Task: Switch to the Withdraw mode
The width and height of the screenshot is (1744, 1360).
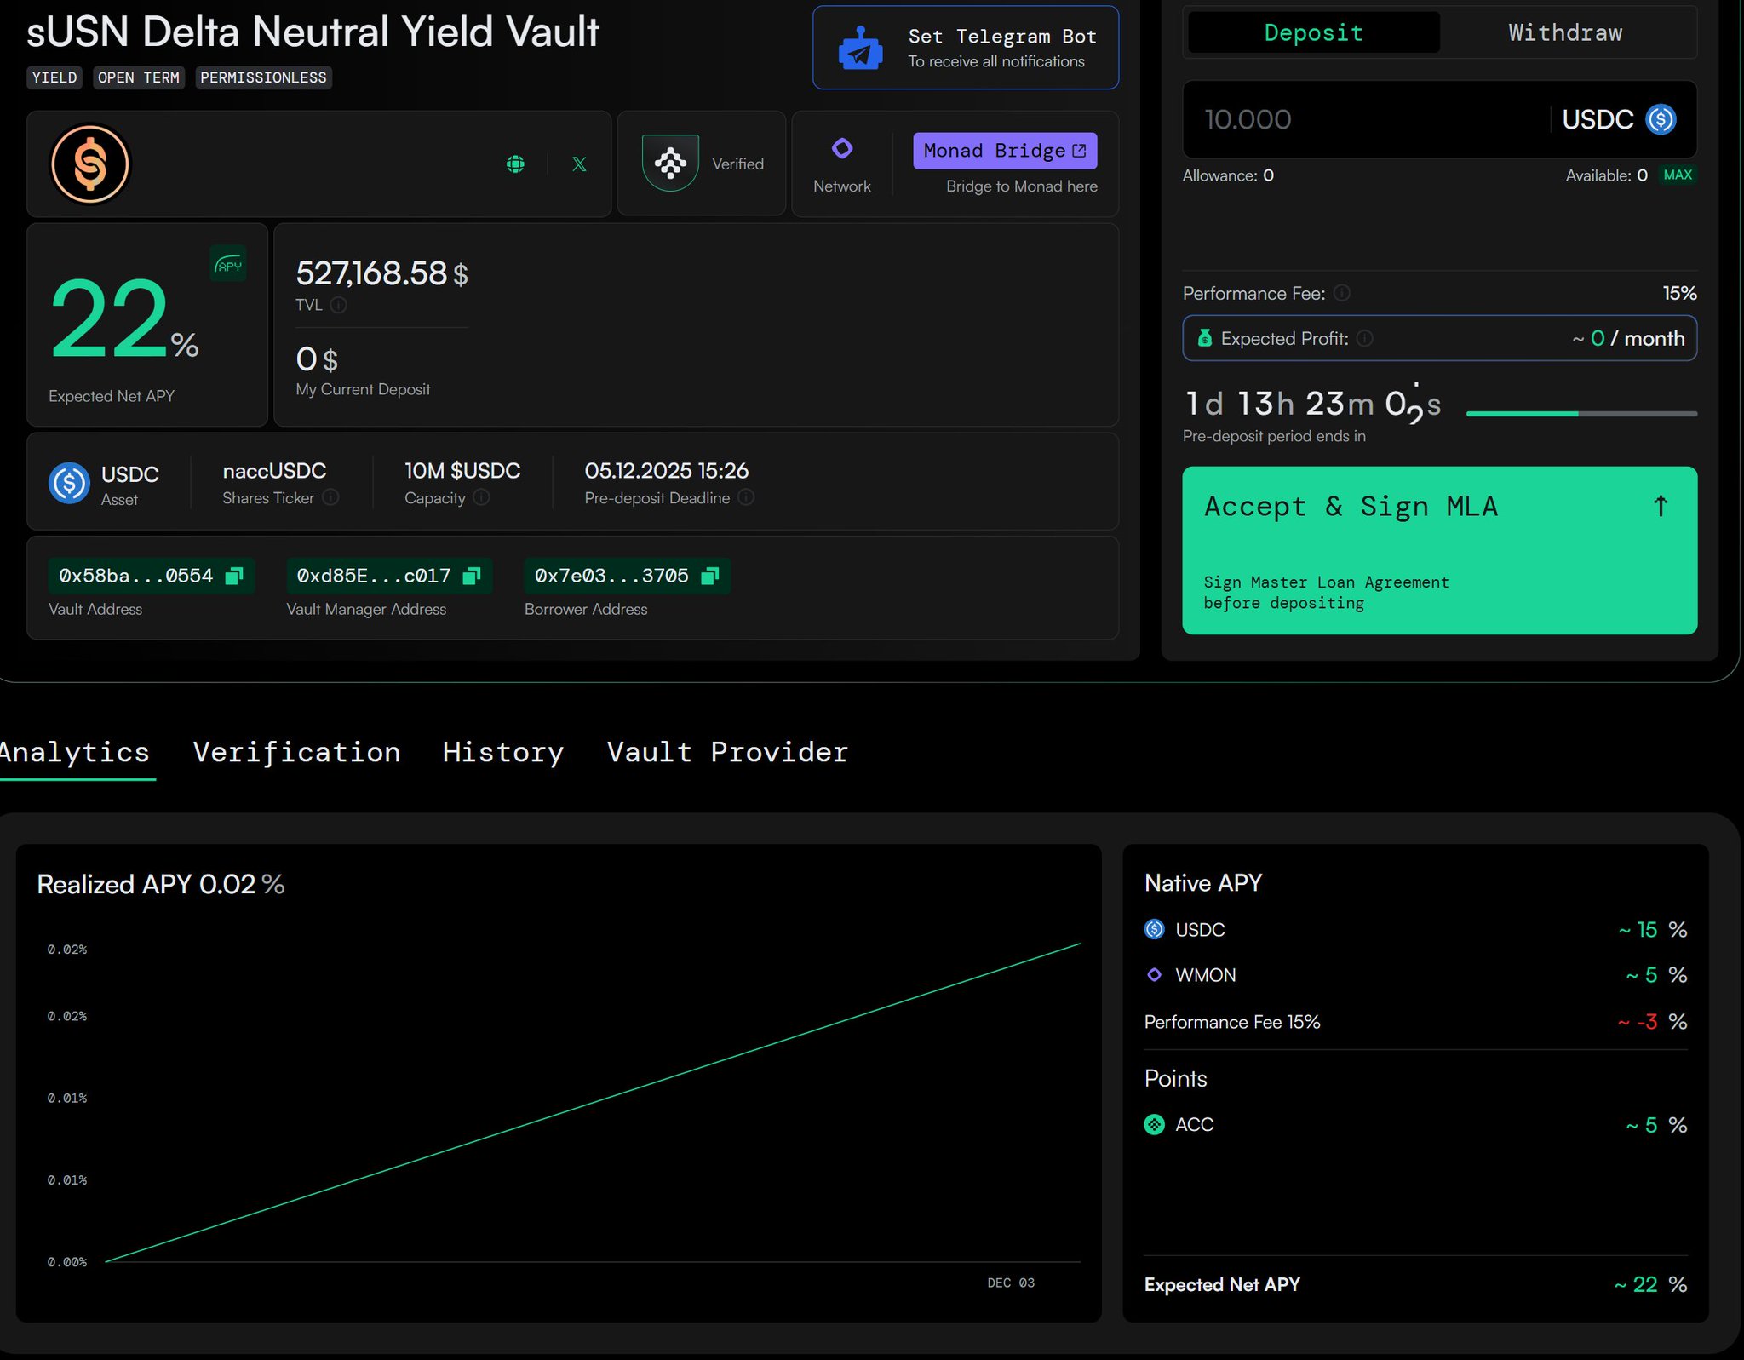Action: click(1565, 33)
